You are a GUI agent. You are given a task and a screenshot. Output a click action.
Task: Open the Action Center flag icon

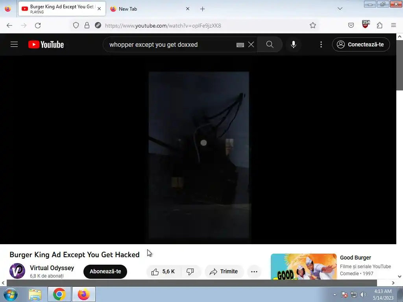point(344,295)
